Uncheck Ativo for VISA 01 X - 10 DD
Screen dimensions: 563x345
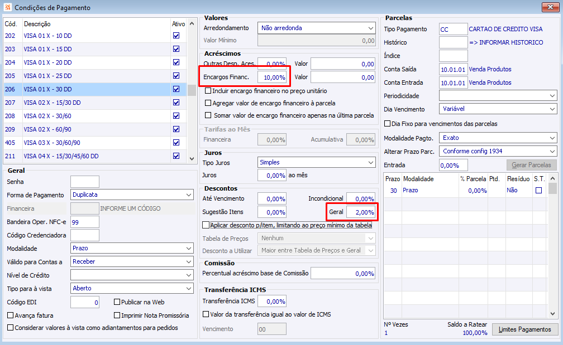click(x=176, y=36)
